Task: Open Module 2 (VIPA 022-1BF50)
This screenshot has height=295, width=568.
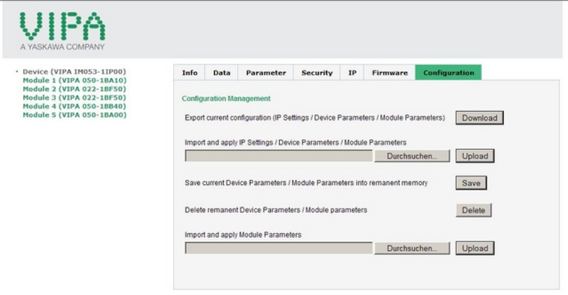Action: point(74,89)
